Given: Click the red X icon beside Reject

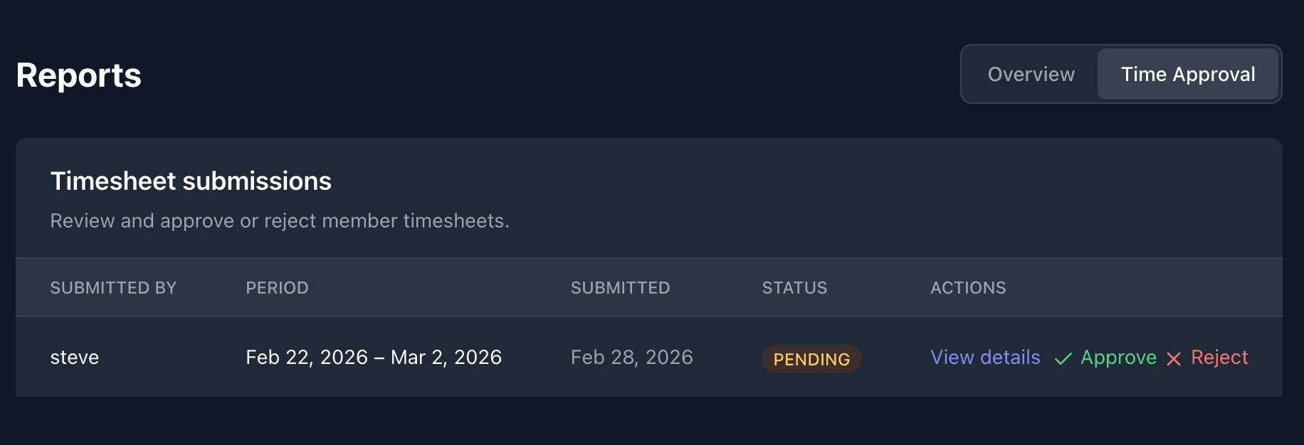Looking at the screenshot, I should tap(1174, 358).
